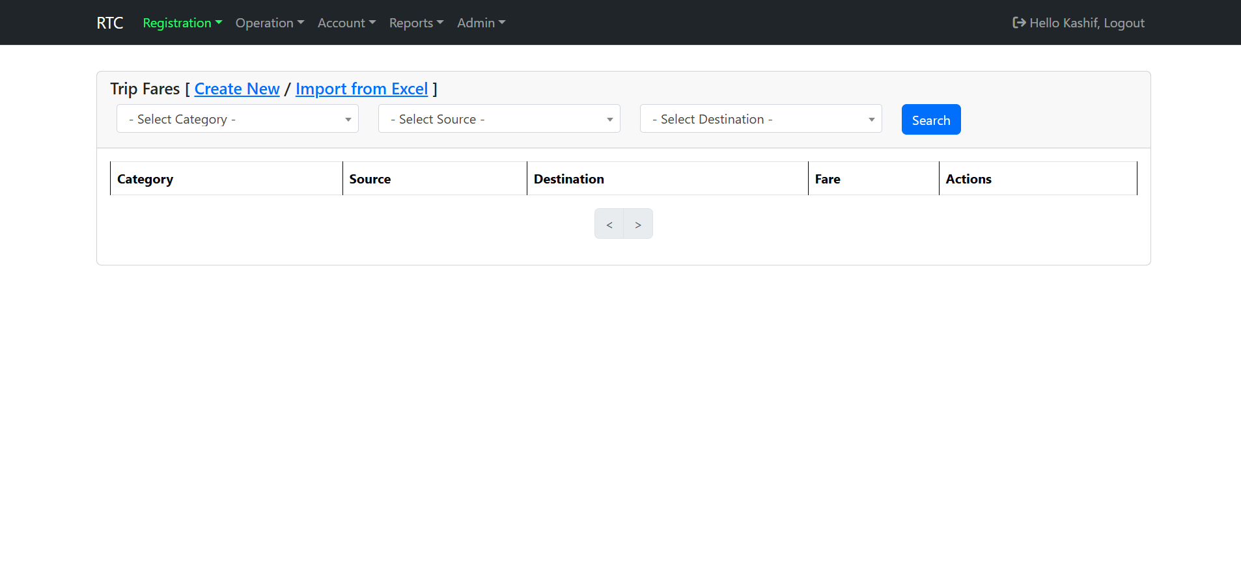Expand the Operation menu
The image size is (1241, 568).
coord(270,23)
